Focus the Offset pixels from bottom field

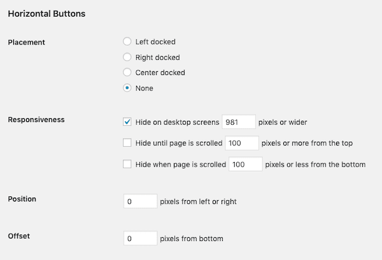[x=140, y=238]
